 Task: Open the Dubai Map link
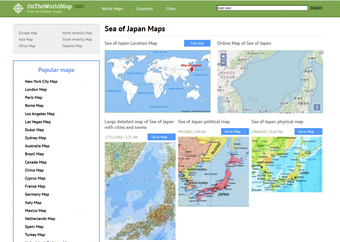coord(34,130)
